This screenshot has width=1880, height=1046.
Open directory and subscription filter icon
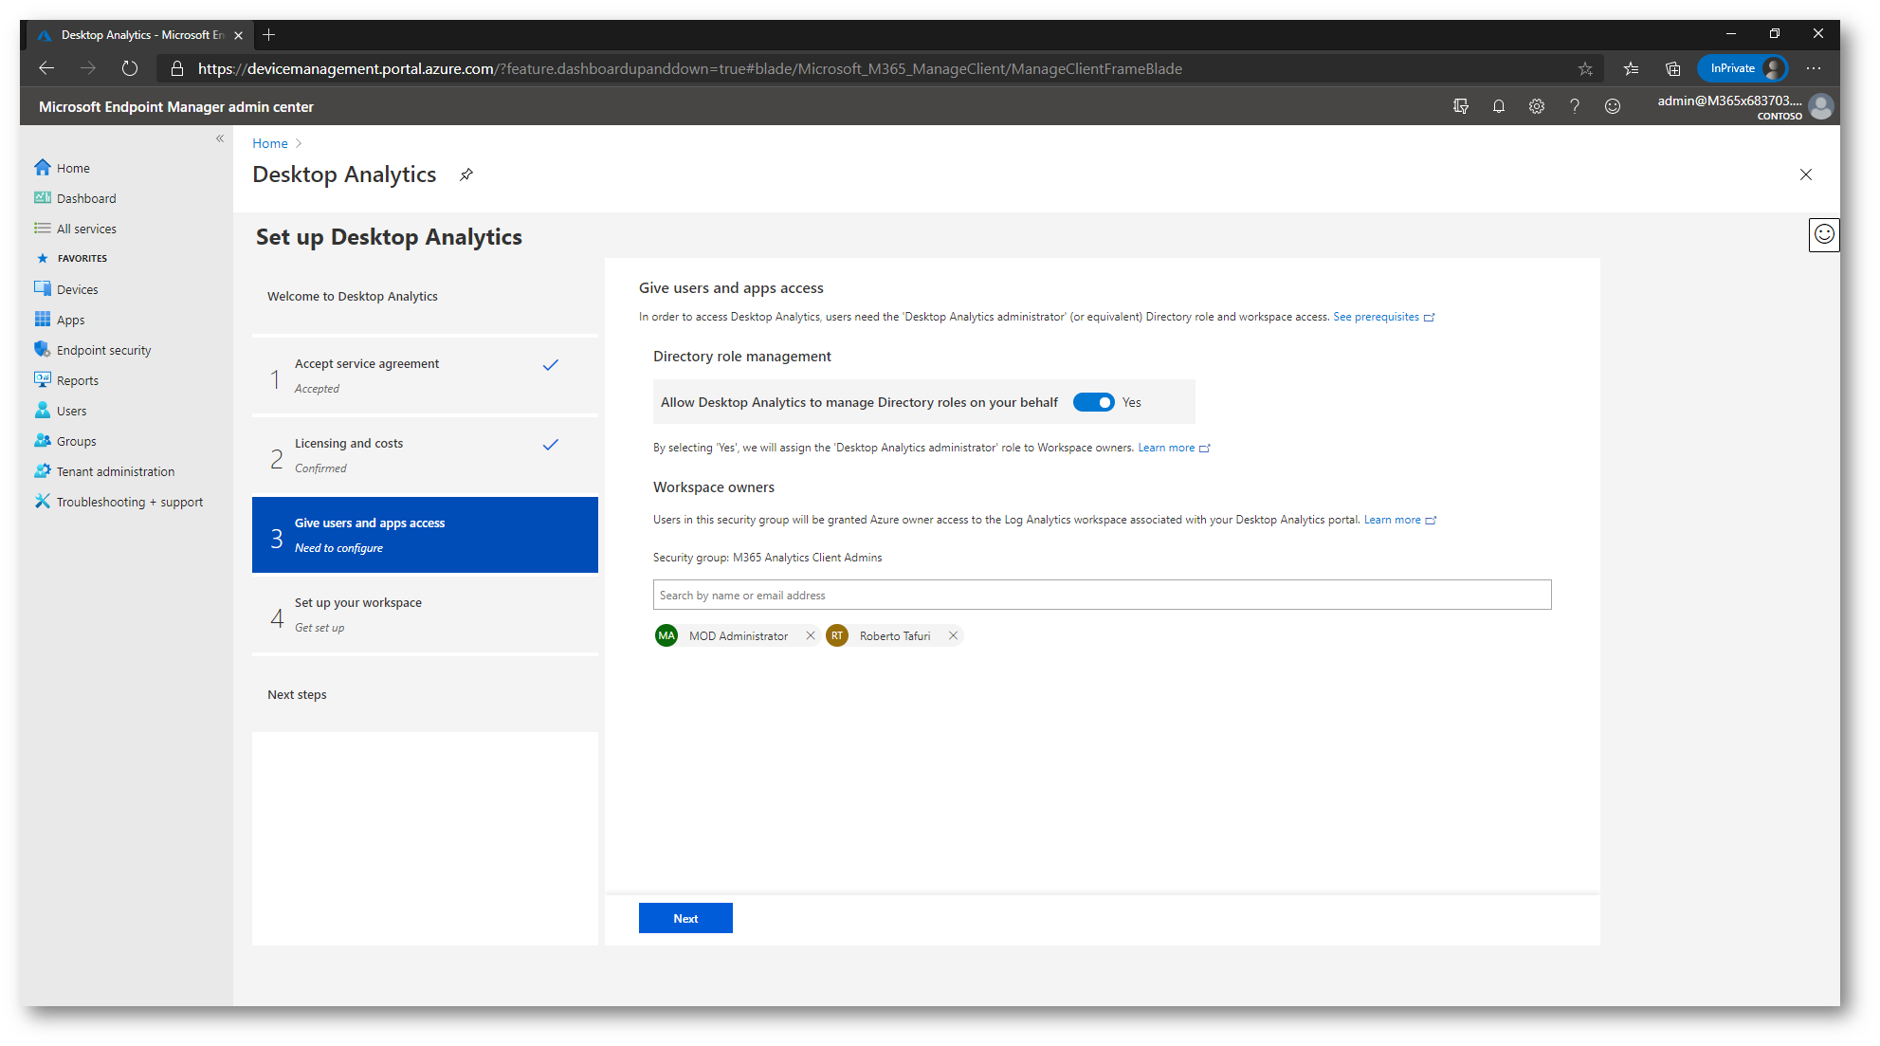pyautogui.click(x=1461, y=106)
